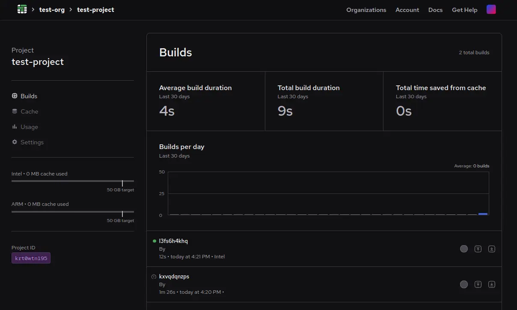Open the Cache database icon in sidebar
This screenshot has height=310, width=517.
(14, 111)
